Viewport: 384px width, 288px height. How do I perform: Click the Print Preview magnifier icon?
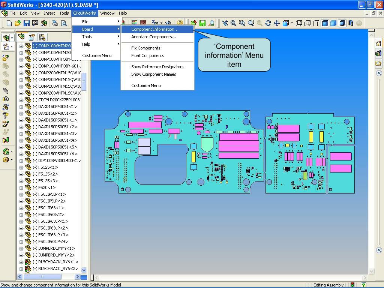[x=64, y=23]
